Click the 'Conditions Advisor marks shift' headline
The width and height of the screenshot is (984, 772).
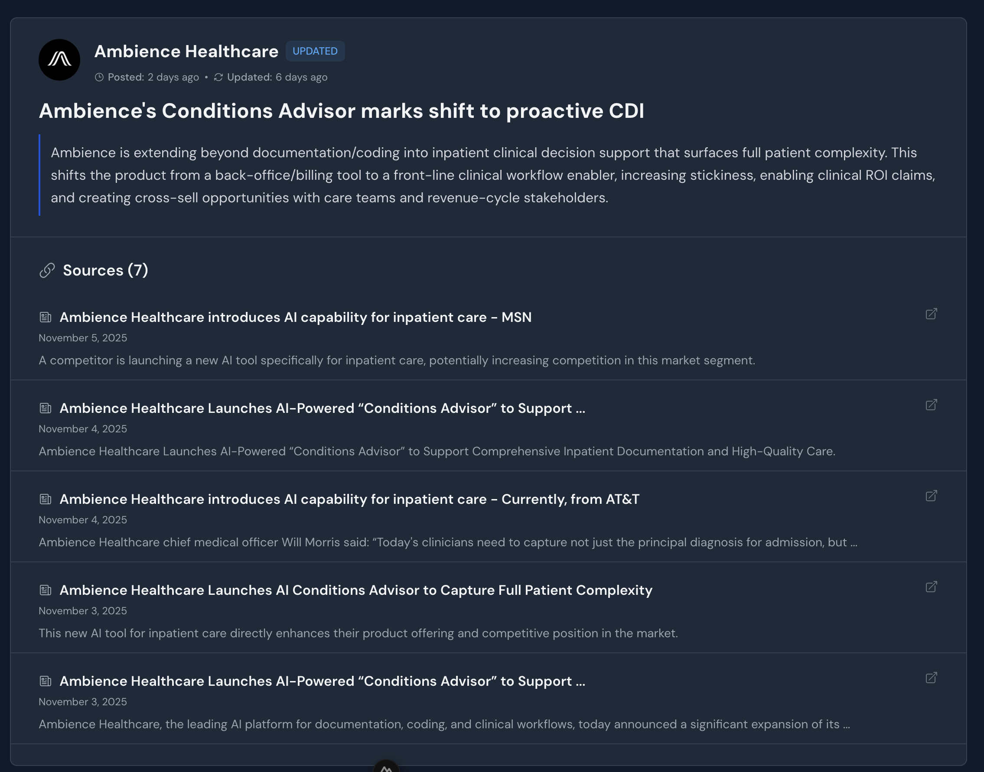coord(342,111)
